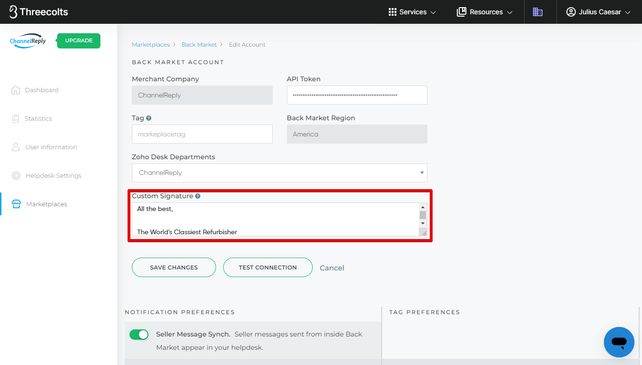Click the Statistics clipboard icon

tap(16, 118)
